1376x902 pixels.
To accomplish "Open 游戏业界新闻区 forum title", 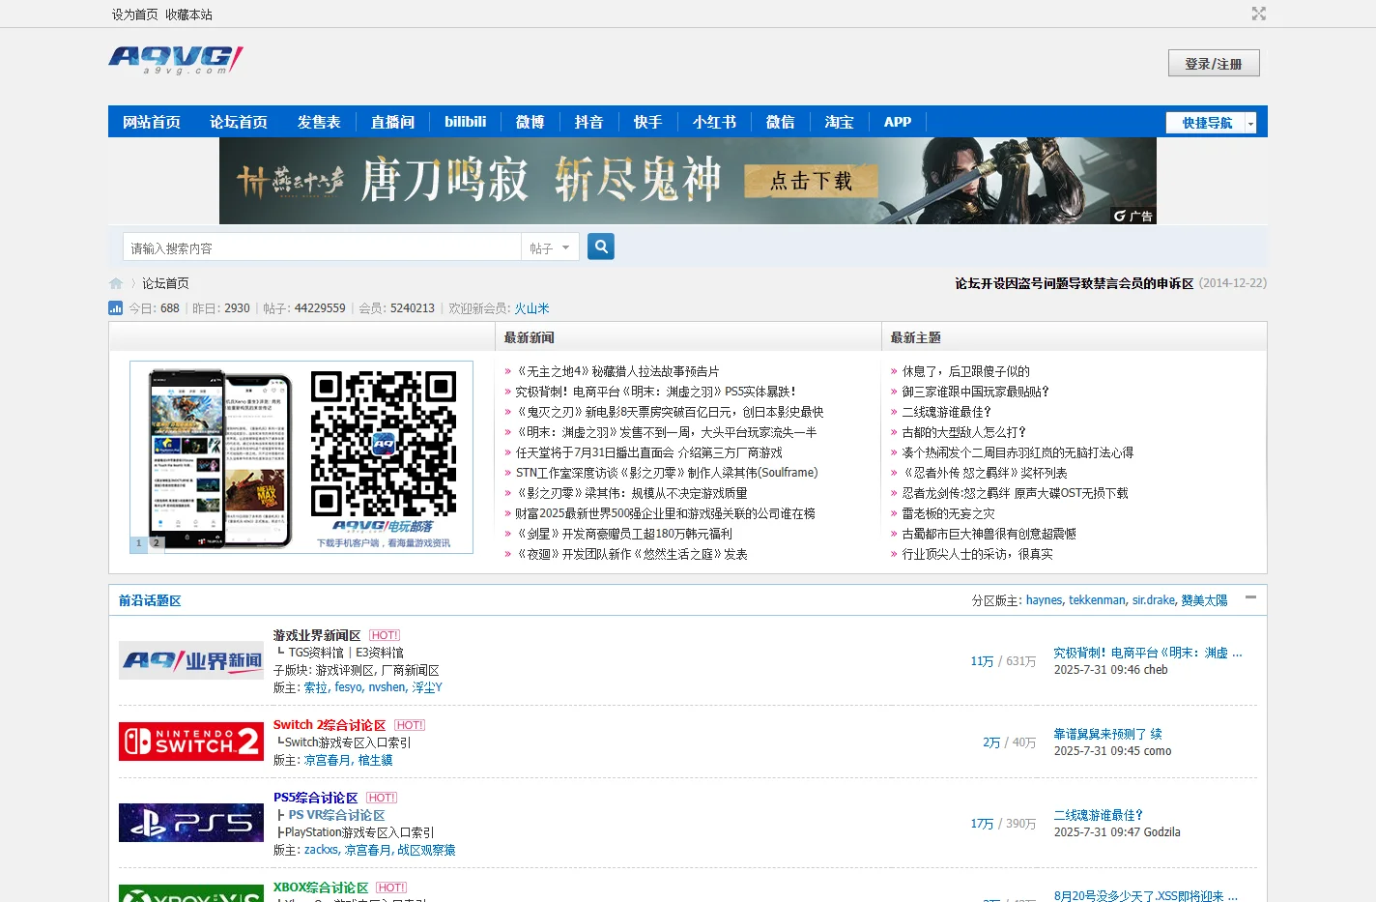I will pyautogui.click(x=317, y=635).
